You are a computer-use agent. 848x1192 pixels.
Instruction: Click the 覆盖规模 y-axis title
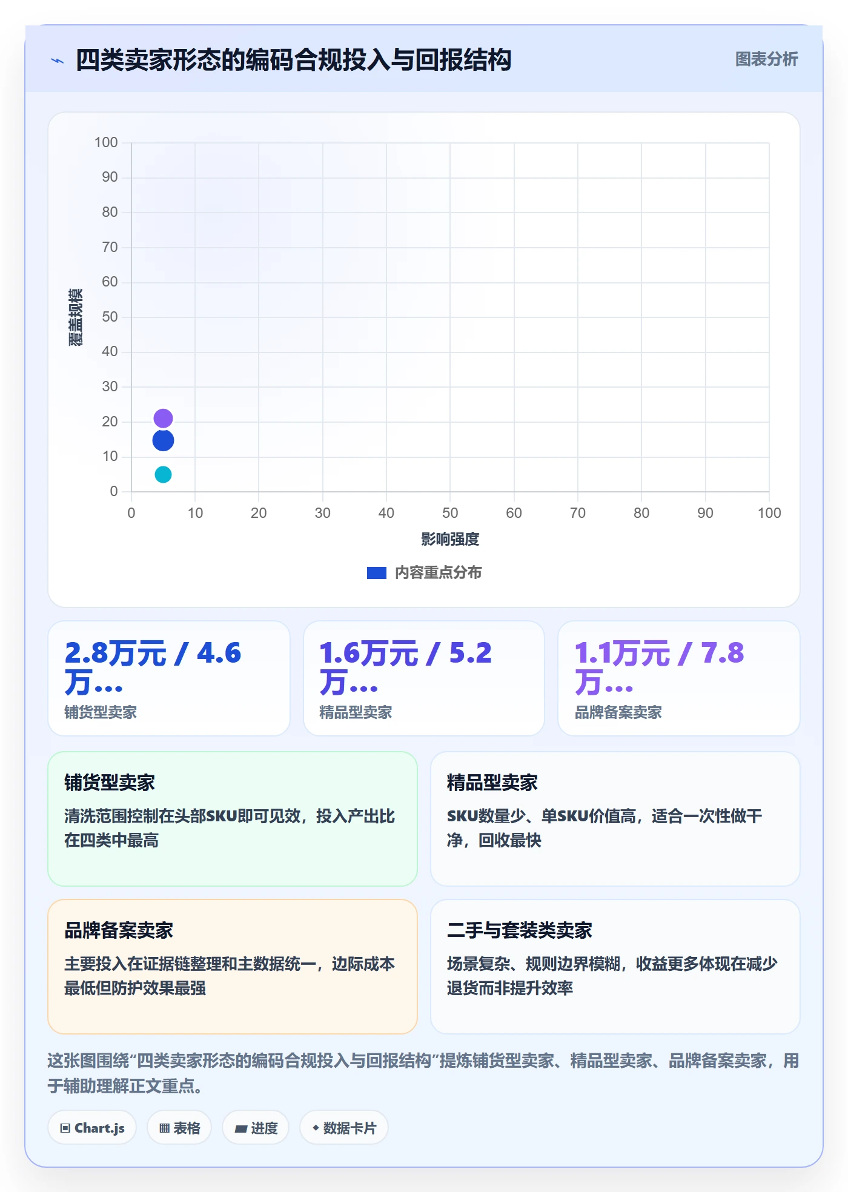click(76, 317)
